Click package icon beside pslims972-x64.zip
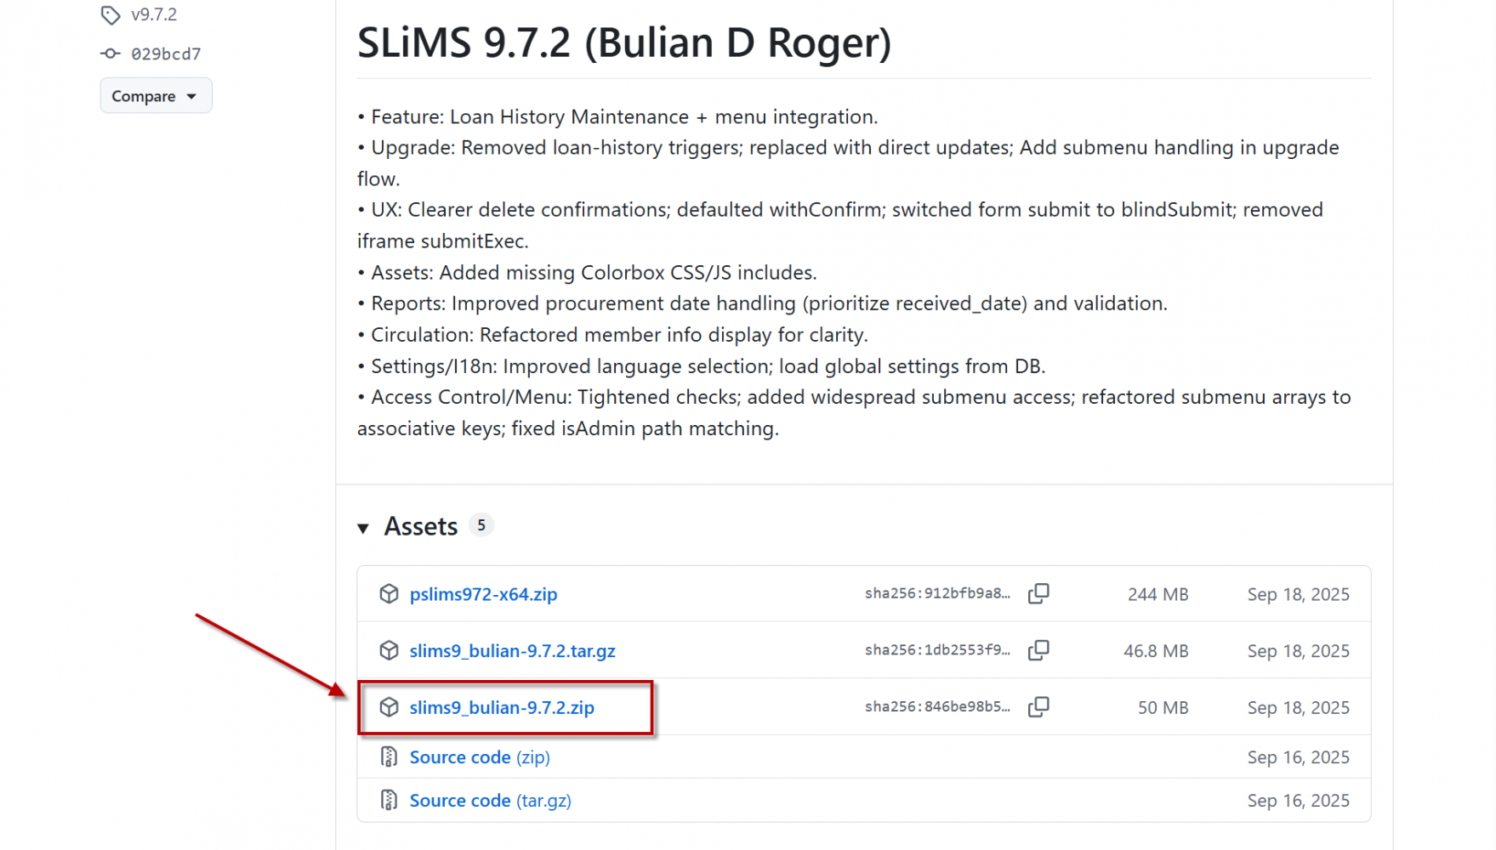1496x850 pixels. click(x=389, y=593)
